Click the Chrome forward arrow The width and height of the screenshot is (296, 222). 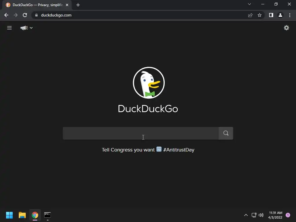[16, 15]
